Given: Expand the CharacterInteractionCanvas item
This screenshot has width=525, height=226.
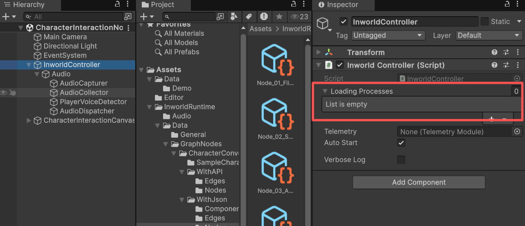Looking at the screenshot, I should point(29,121).
